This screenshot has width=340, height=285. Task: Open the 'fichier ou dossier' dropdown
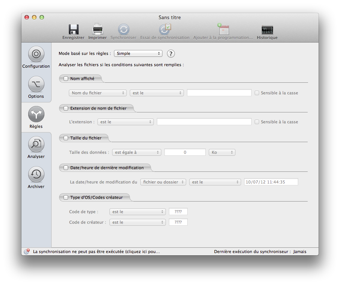click(163, 182)
